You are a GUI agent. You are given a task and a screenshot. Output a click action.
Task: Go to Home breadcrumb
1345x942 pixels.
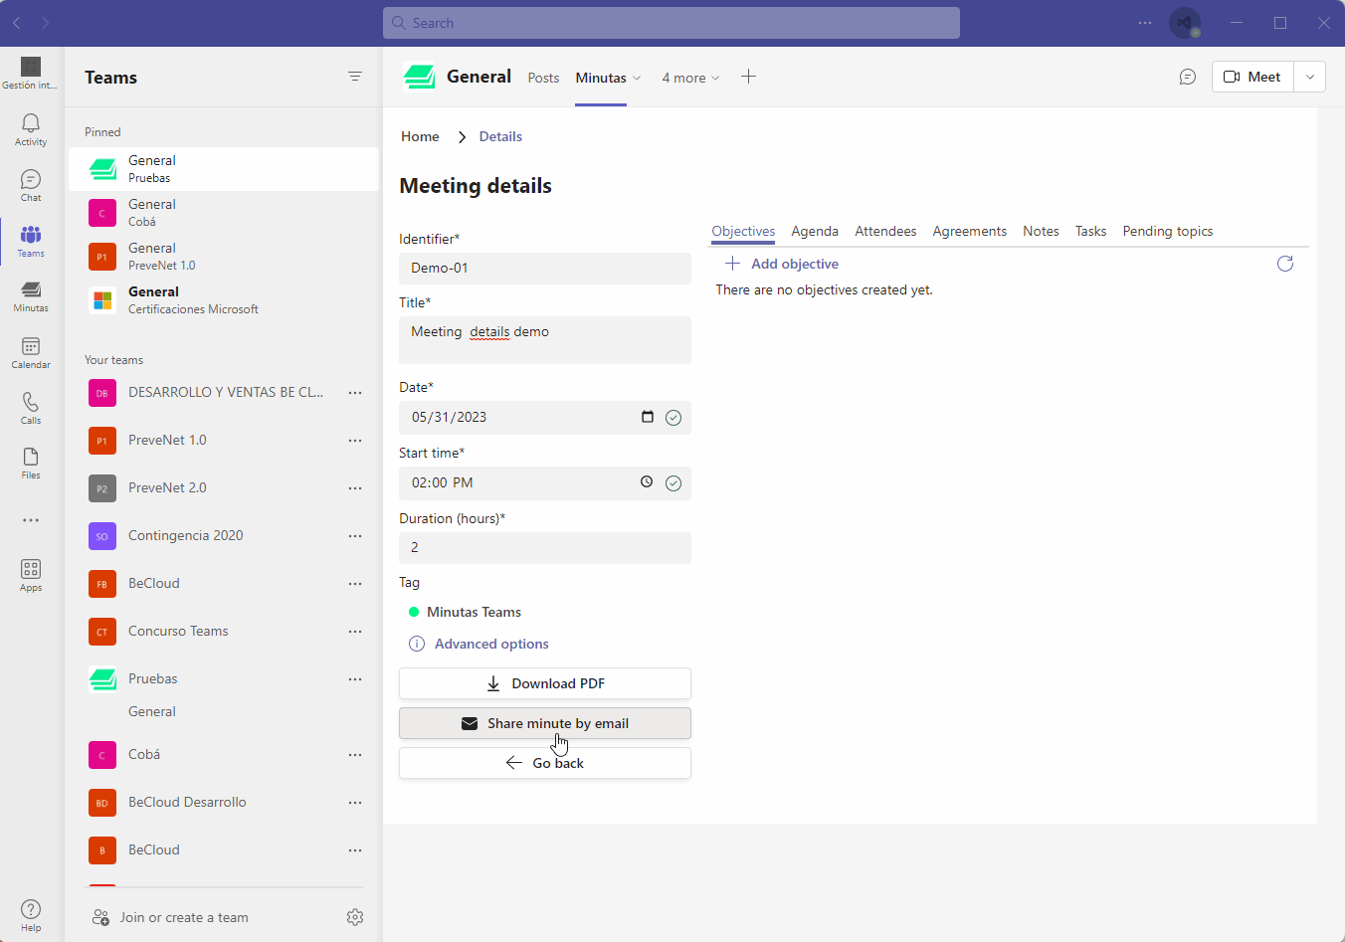point(420,136)
